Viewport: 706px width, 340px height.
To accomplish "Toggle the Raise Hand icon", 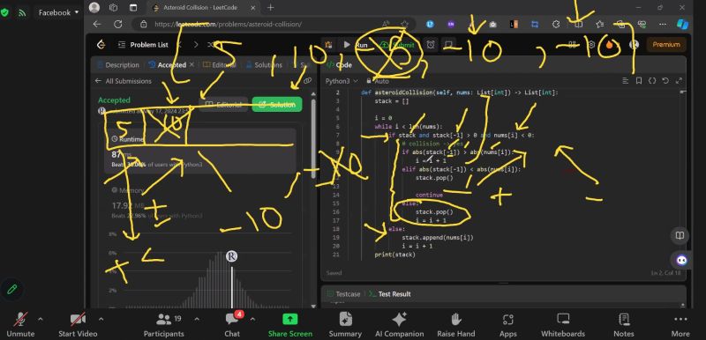I will (455, 320).
